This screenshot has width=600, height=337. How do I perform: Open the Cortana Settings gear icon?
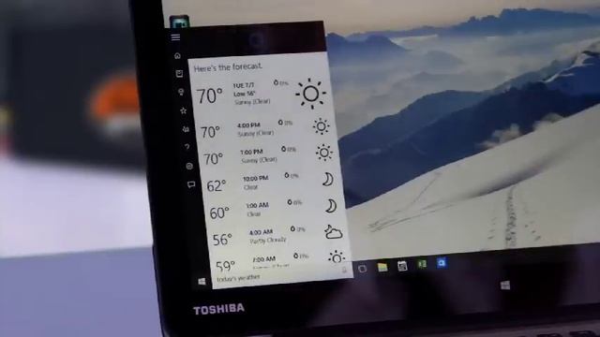tap(189, 167)
